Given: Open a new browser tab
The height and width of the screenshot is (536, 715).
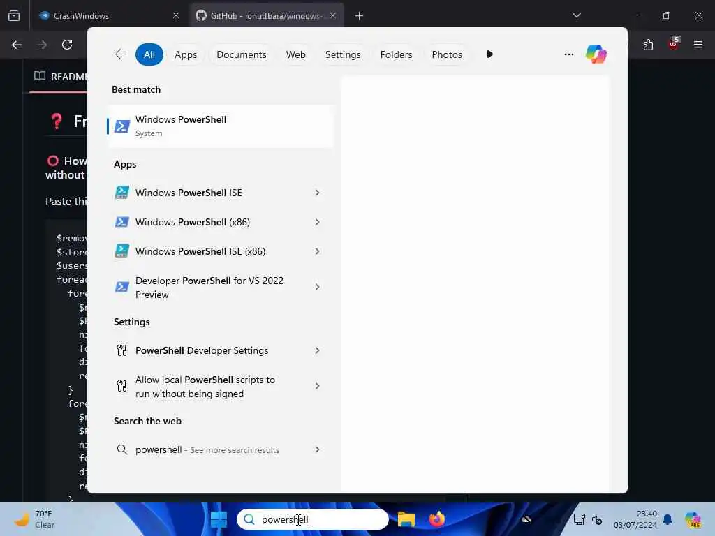Looking at the screenshot, I should click(360, 16).
